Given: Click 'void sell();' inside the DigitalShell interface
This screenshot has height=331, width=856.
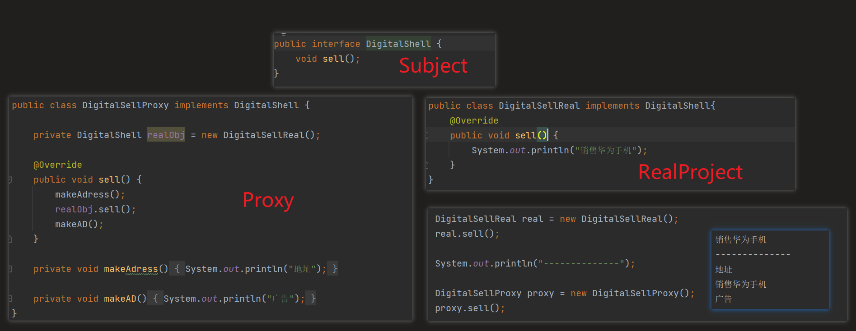Looking at the screenshot, I should [x=327, y=59].
